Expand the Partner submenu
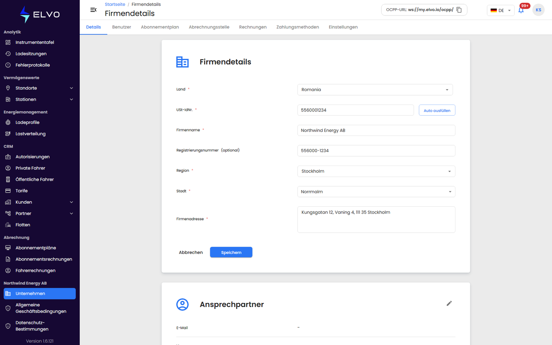The height and width of the screenshot is (345, 552). click(x=40, y=214)
